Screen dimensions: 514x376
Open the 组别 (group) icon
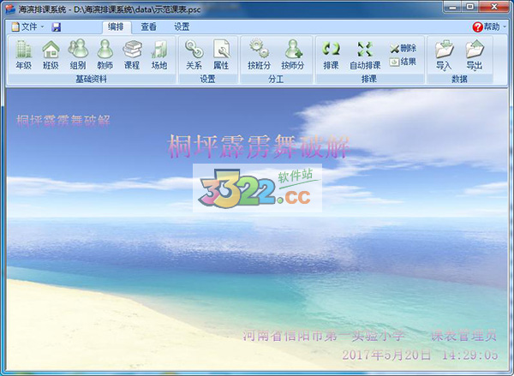coord(78,55)
